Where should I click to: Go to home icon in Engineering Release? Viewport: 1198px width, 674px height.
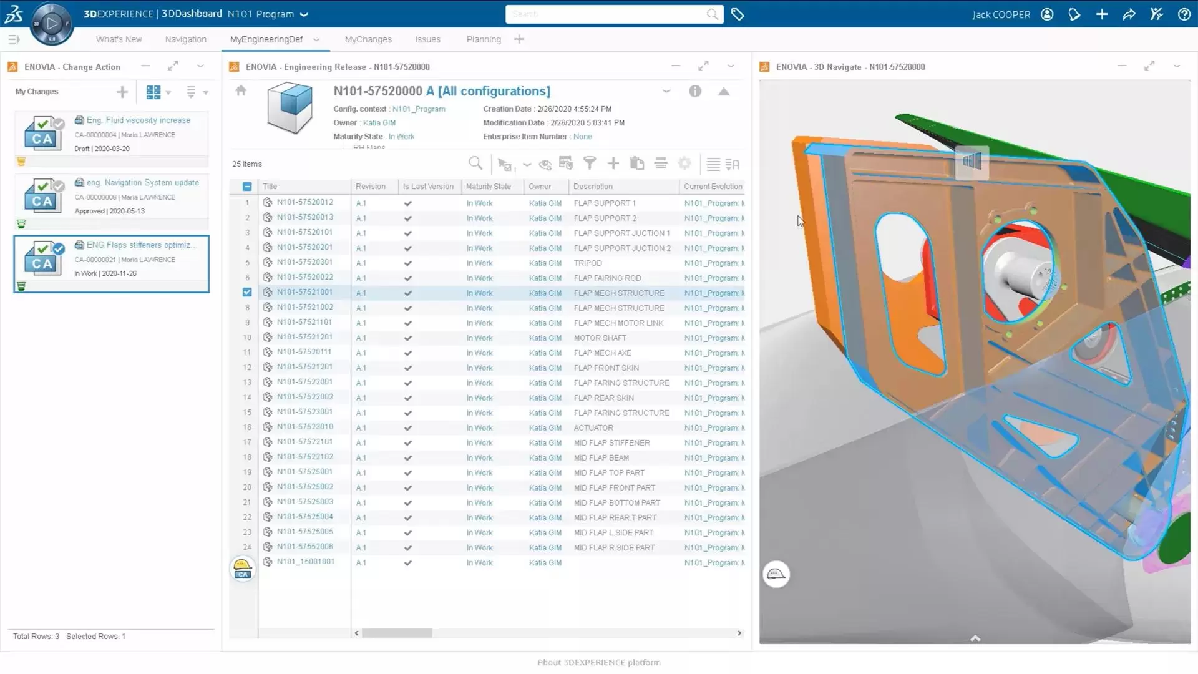(x=241, y=91)
